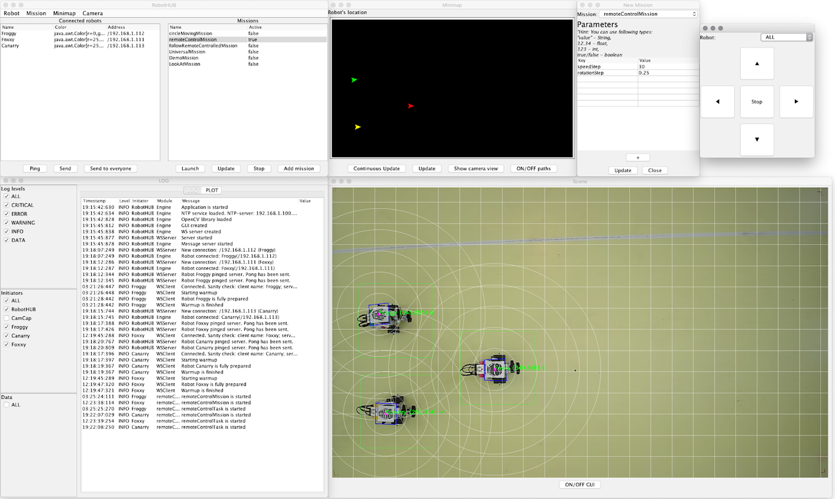The image size is (835, 499).
Task: Click the Send to everyone button
Action: point(111,169)
